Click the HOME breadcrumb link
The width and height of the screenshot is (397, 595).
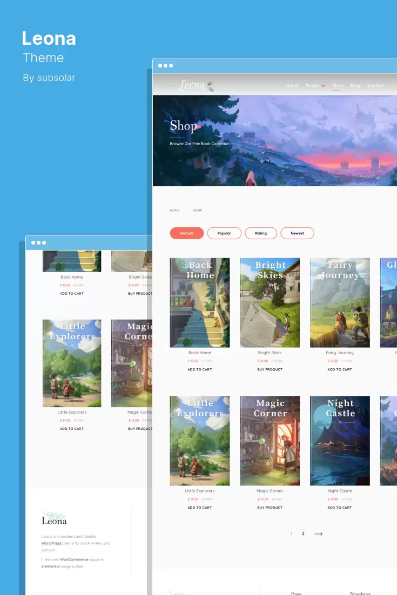tap(174, 210)
